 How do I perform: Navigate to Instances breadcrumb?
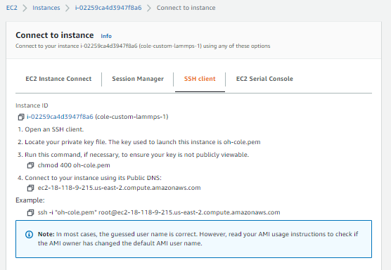(46, 8)
